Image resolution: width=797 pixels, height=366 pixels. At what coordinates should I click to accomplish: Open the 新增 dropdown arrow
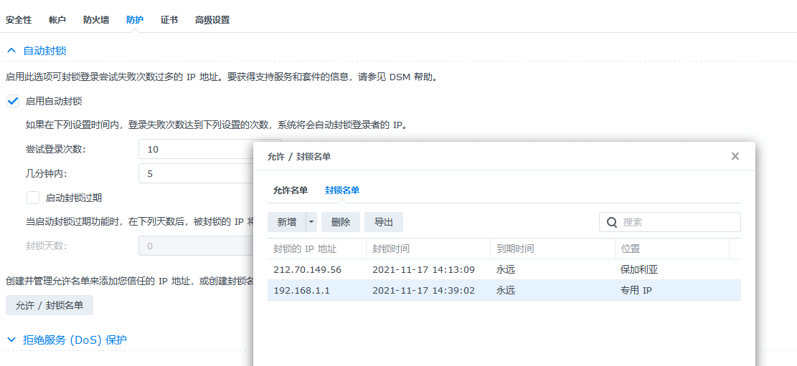click(311, 222)
